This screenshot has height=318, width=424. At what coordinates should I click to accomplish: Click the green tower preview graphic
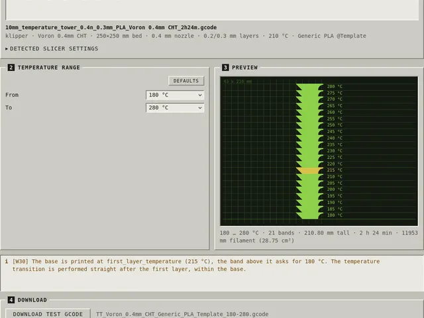309,151
